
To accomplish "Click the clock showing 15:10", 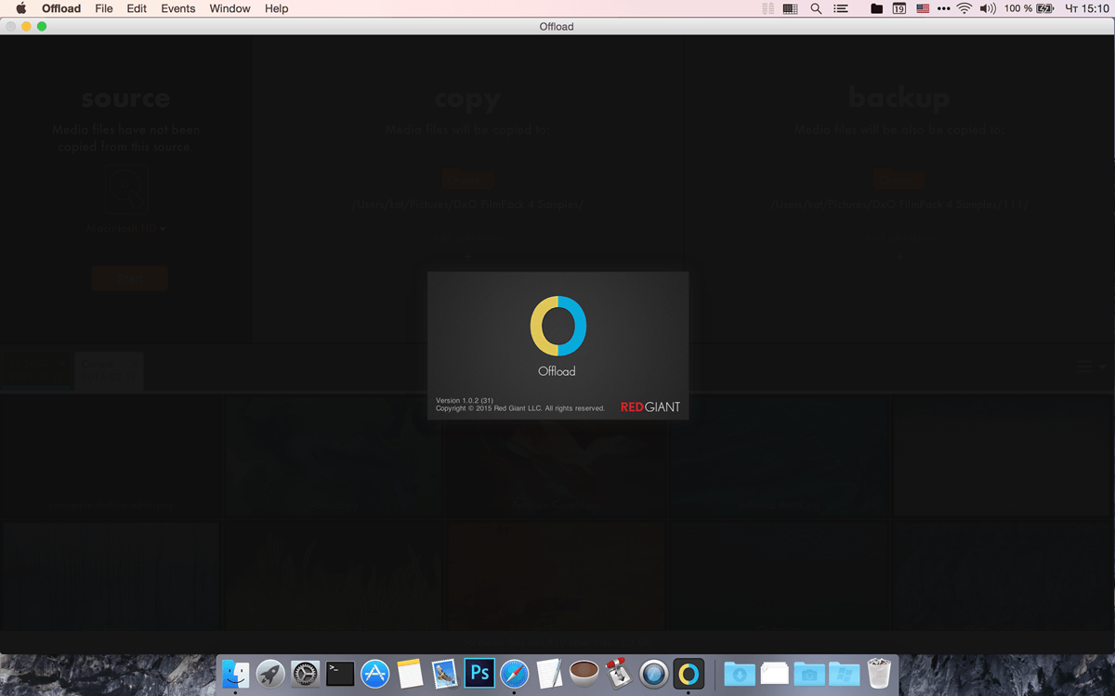I will 1087,8.
